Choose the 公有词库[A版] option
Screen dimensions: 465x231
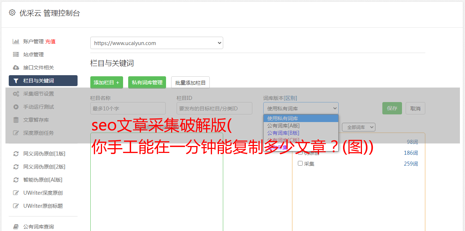(x=301, y=126)
